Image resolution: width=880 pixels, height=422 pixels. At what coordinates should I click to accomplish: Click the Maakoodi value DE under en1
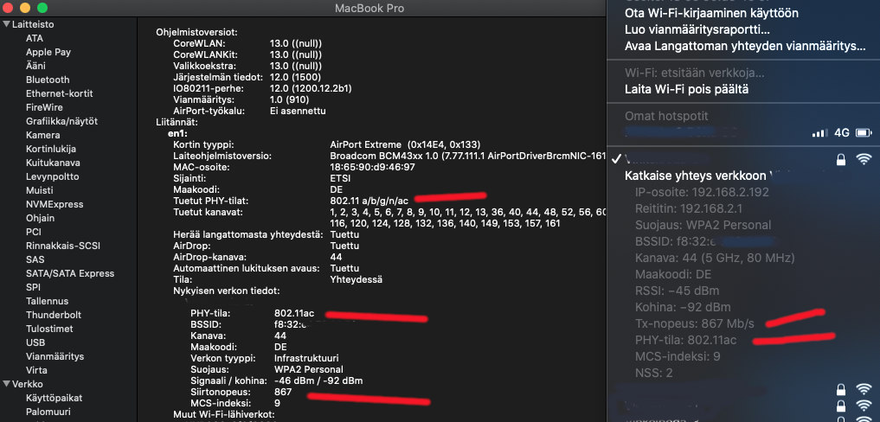(x=337, y=190)
